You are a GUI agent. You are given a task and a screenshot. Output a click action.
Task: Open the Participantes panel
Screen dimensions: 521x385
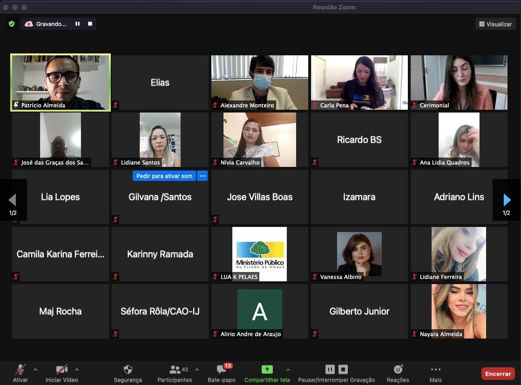(x=175, y=373)
